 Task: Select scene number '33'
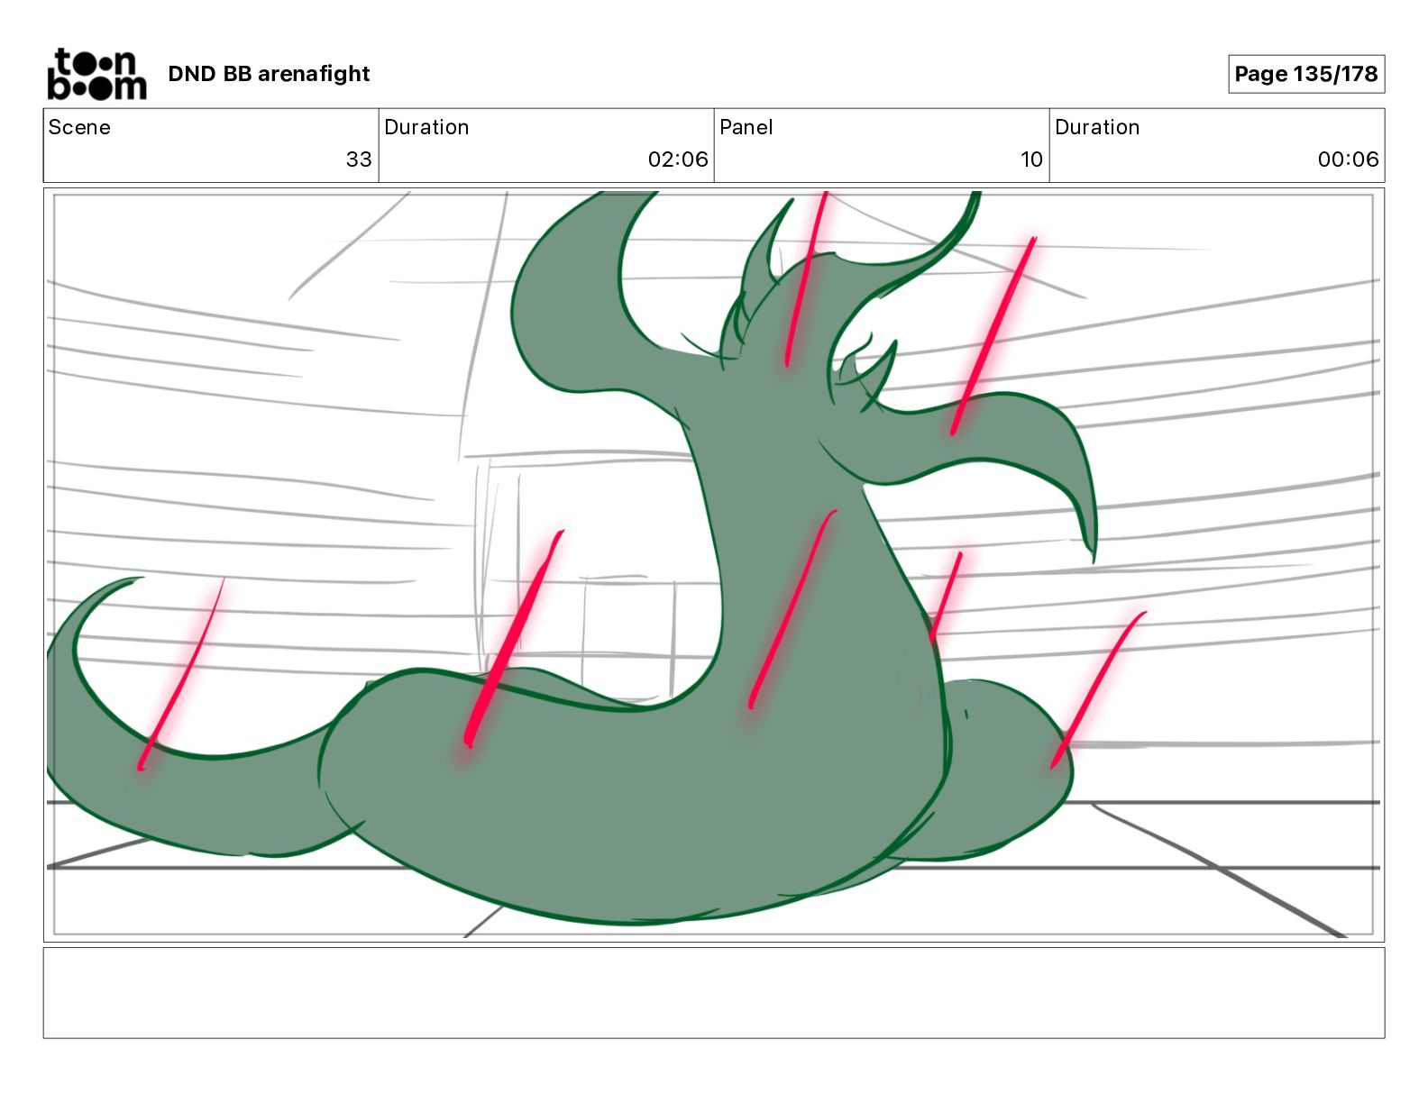(359, 160)
